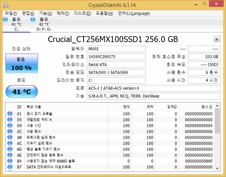Viewport: 226px width, 177px height.
Task: Click the serial number field 14190C209173
Action: coord(116,57)
